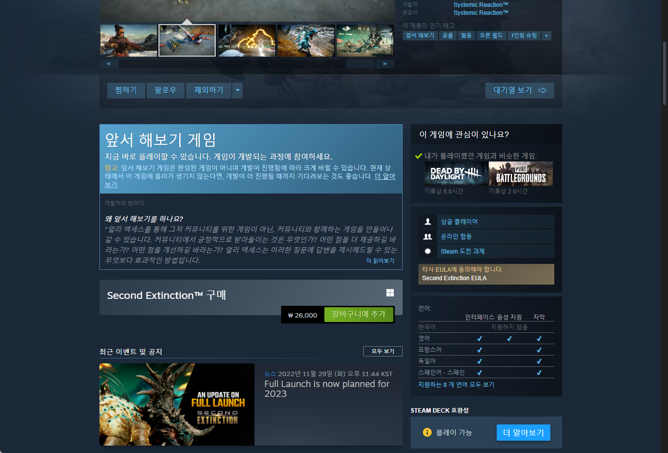Click the page vertical scrollbar thumb
The width and height of the screenshot is (668, 453).
[665, 73]
